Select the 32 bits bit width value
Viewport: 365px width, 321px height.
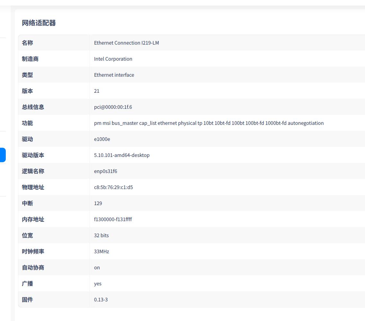click(x=101, y=235)
